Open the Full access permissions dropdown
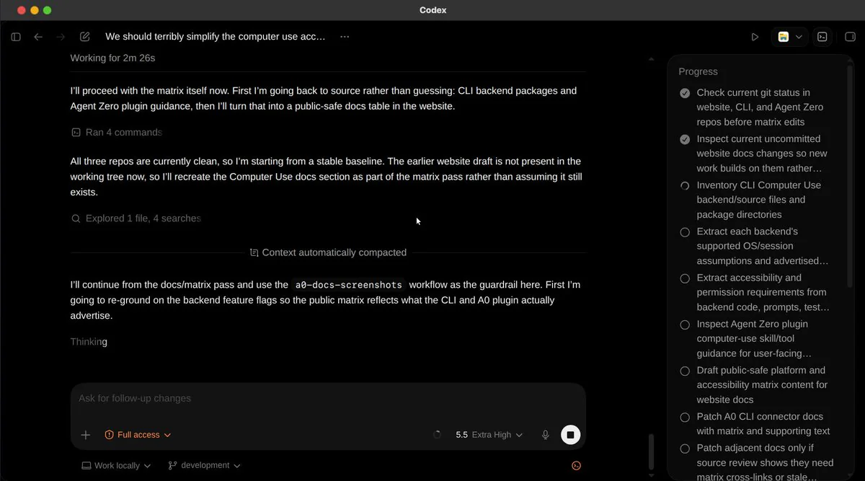This screenshot has height=481, width=865. click(x=138, y=435)
